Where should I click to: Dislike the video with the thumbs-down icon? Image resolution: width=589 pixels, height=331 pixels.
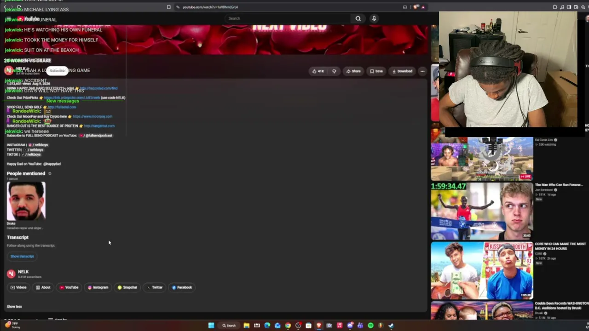(x=334, y=71)
